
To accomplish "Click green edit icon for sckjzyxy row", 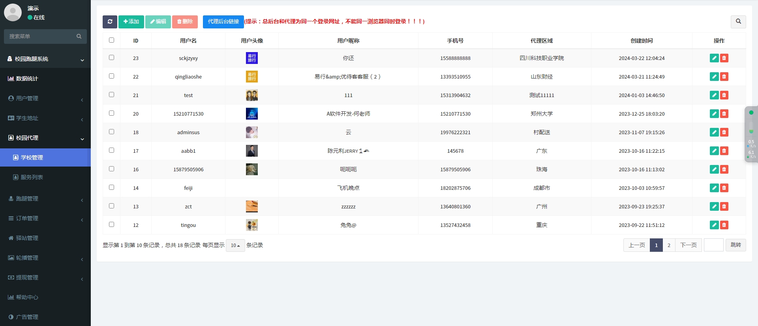I will (714, 58).
